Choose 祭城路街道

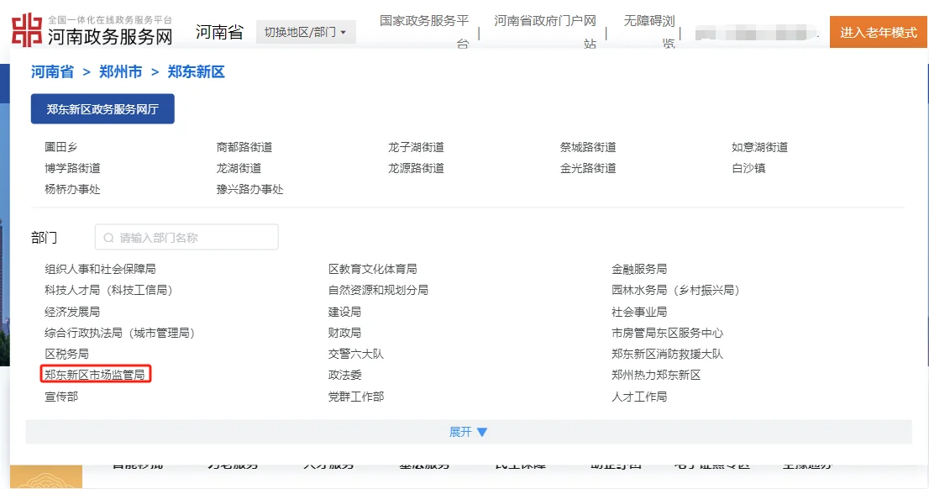[x=588, y=147]
